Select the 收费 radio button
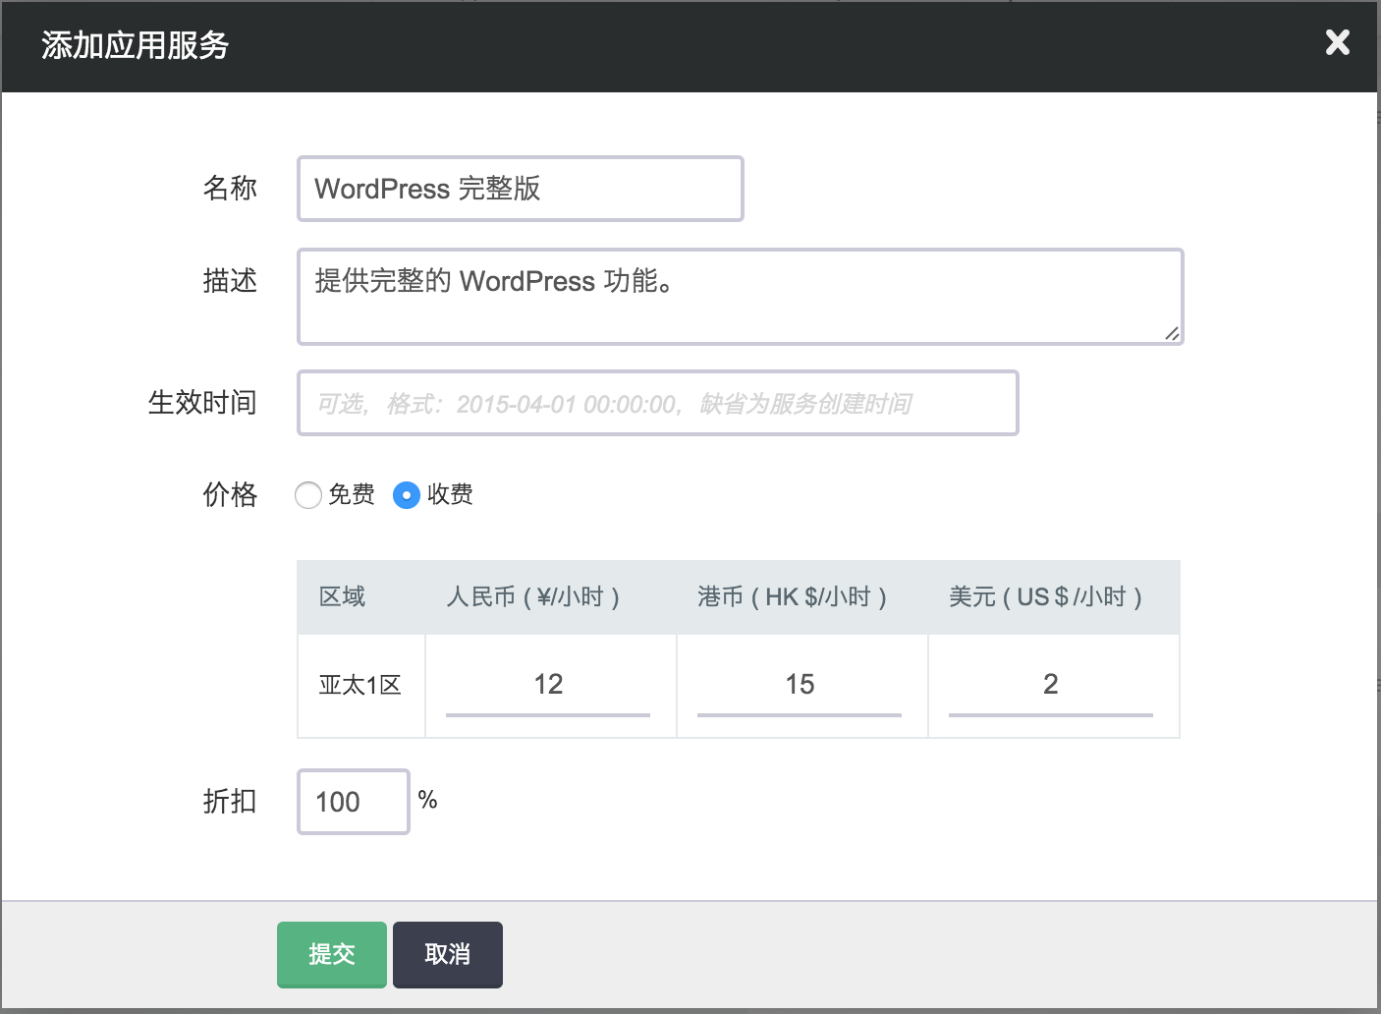Screen dimensions: 1381x1014 (x=407, y=495)
